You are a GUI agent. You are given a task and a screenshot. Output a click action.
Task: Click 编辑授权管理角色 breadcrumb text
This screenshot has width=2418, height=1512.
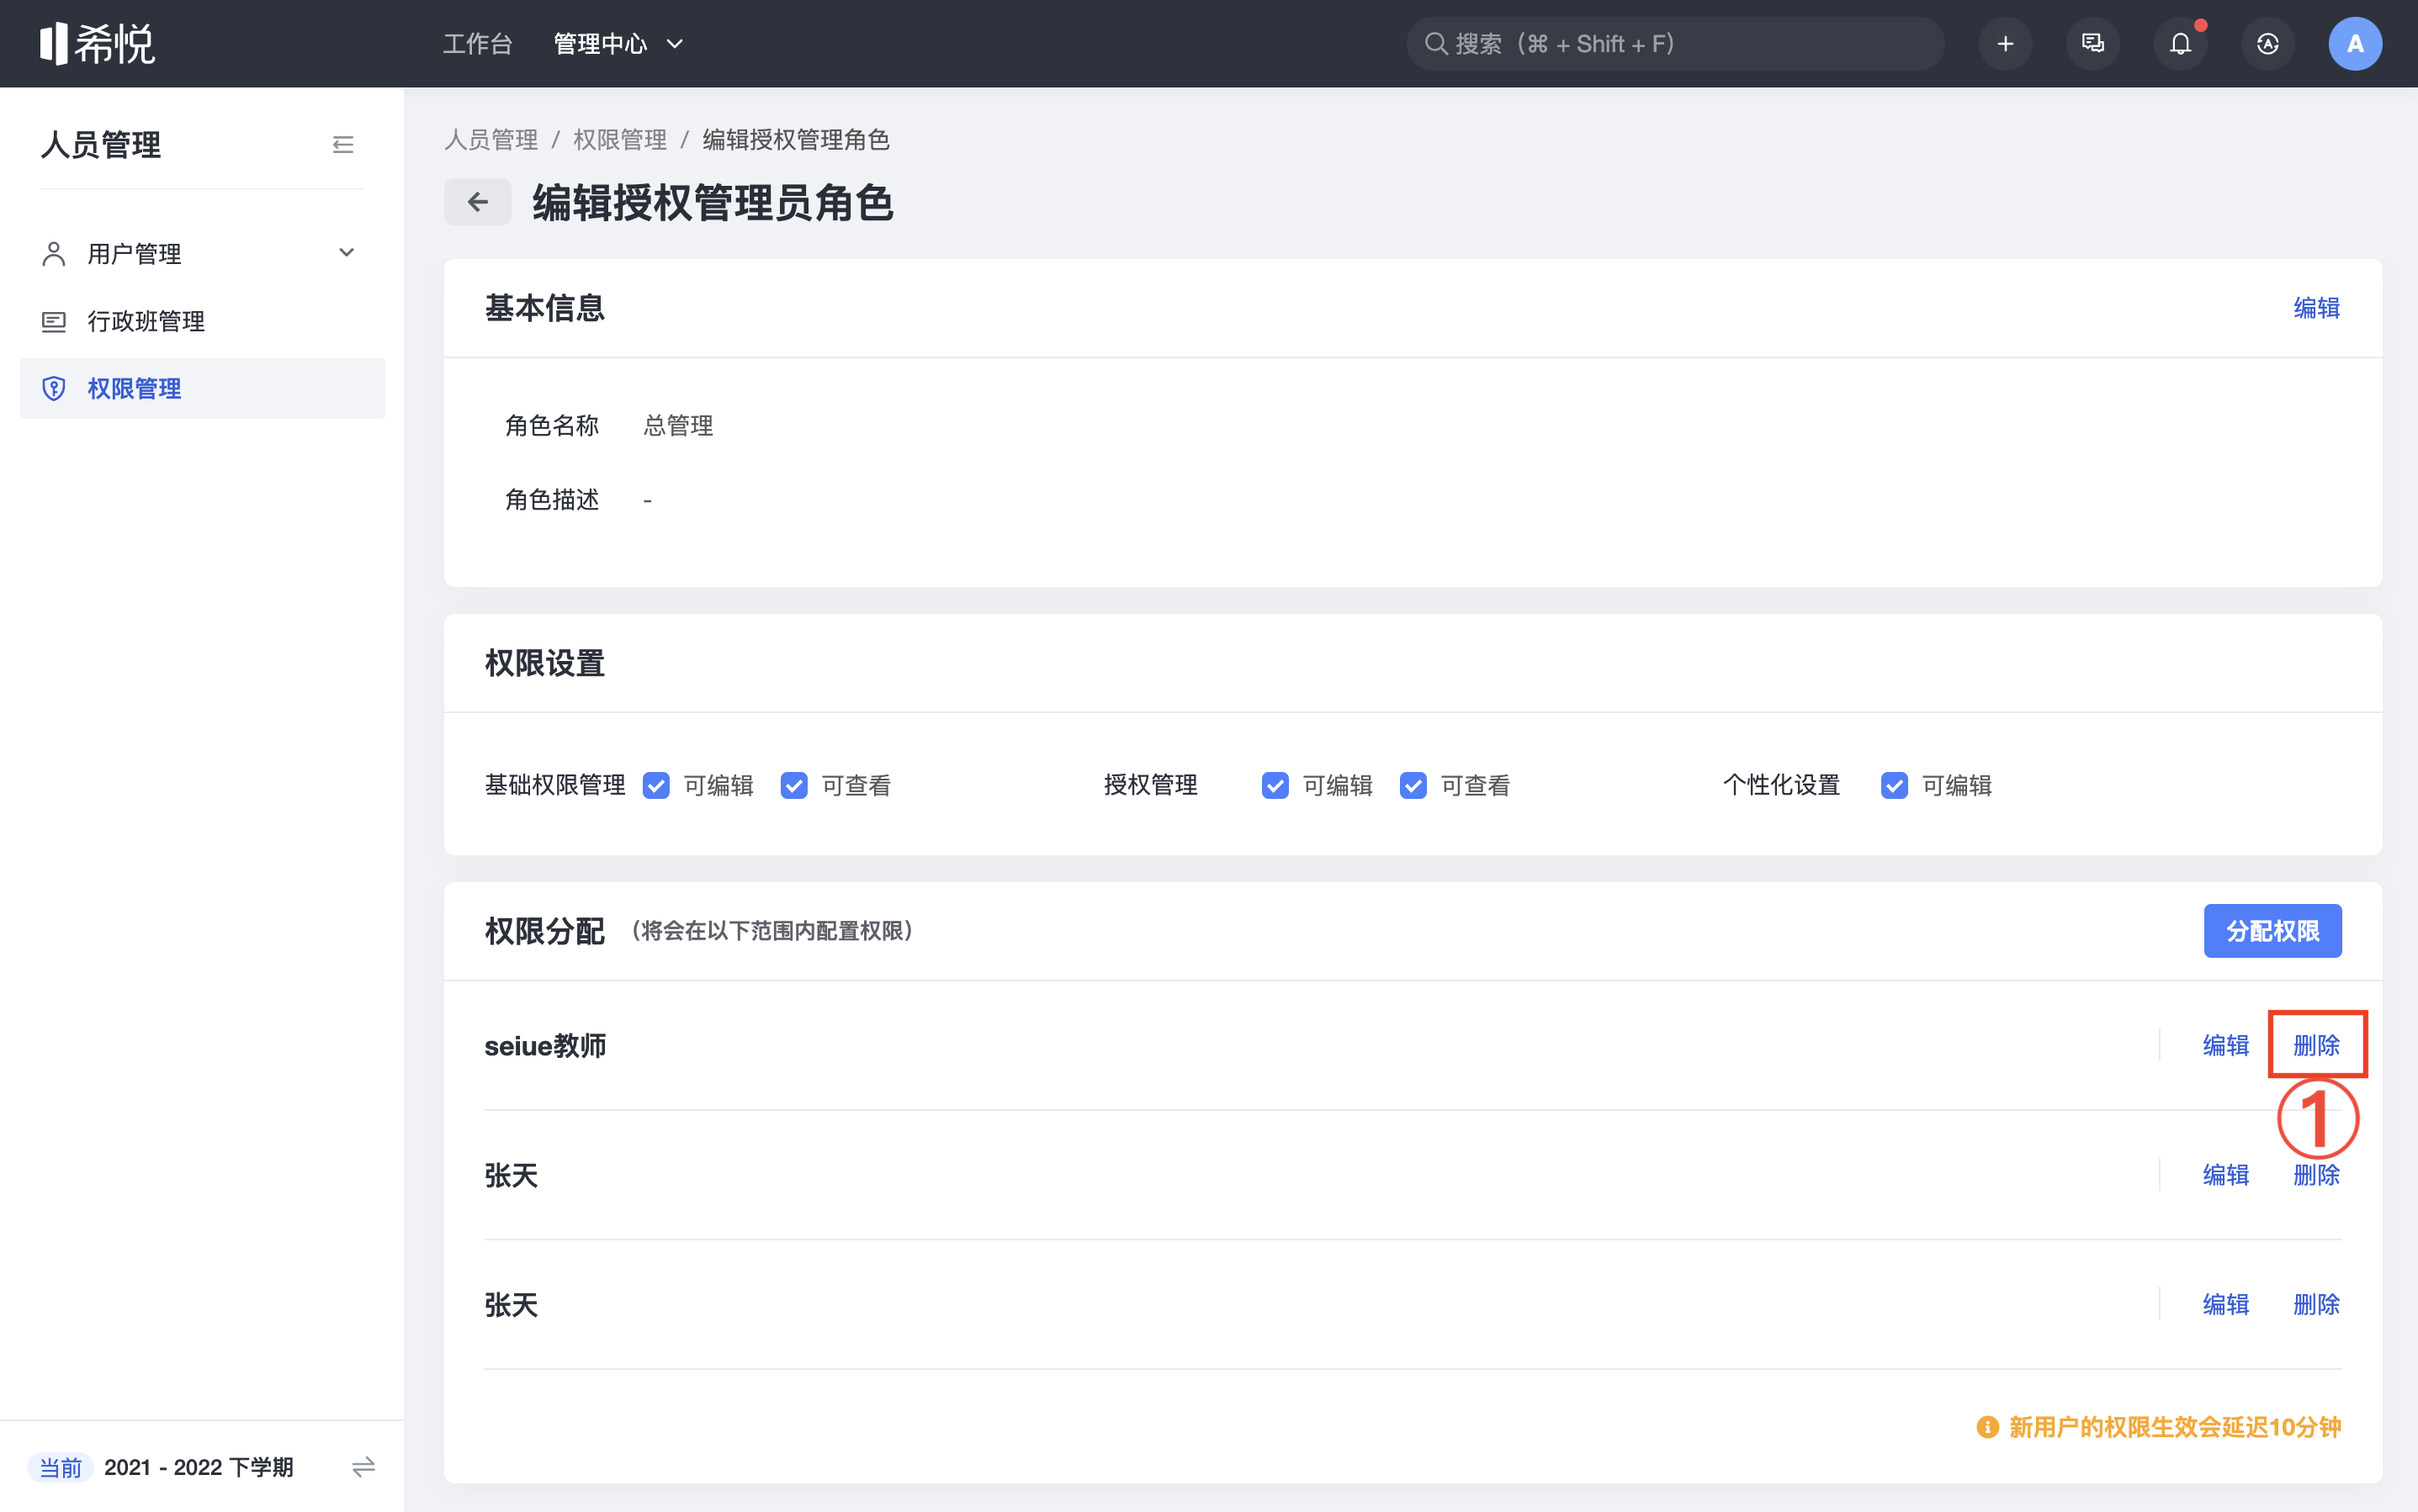pyautogui.click(x=795, y=140)
